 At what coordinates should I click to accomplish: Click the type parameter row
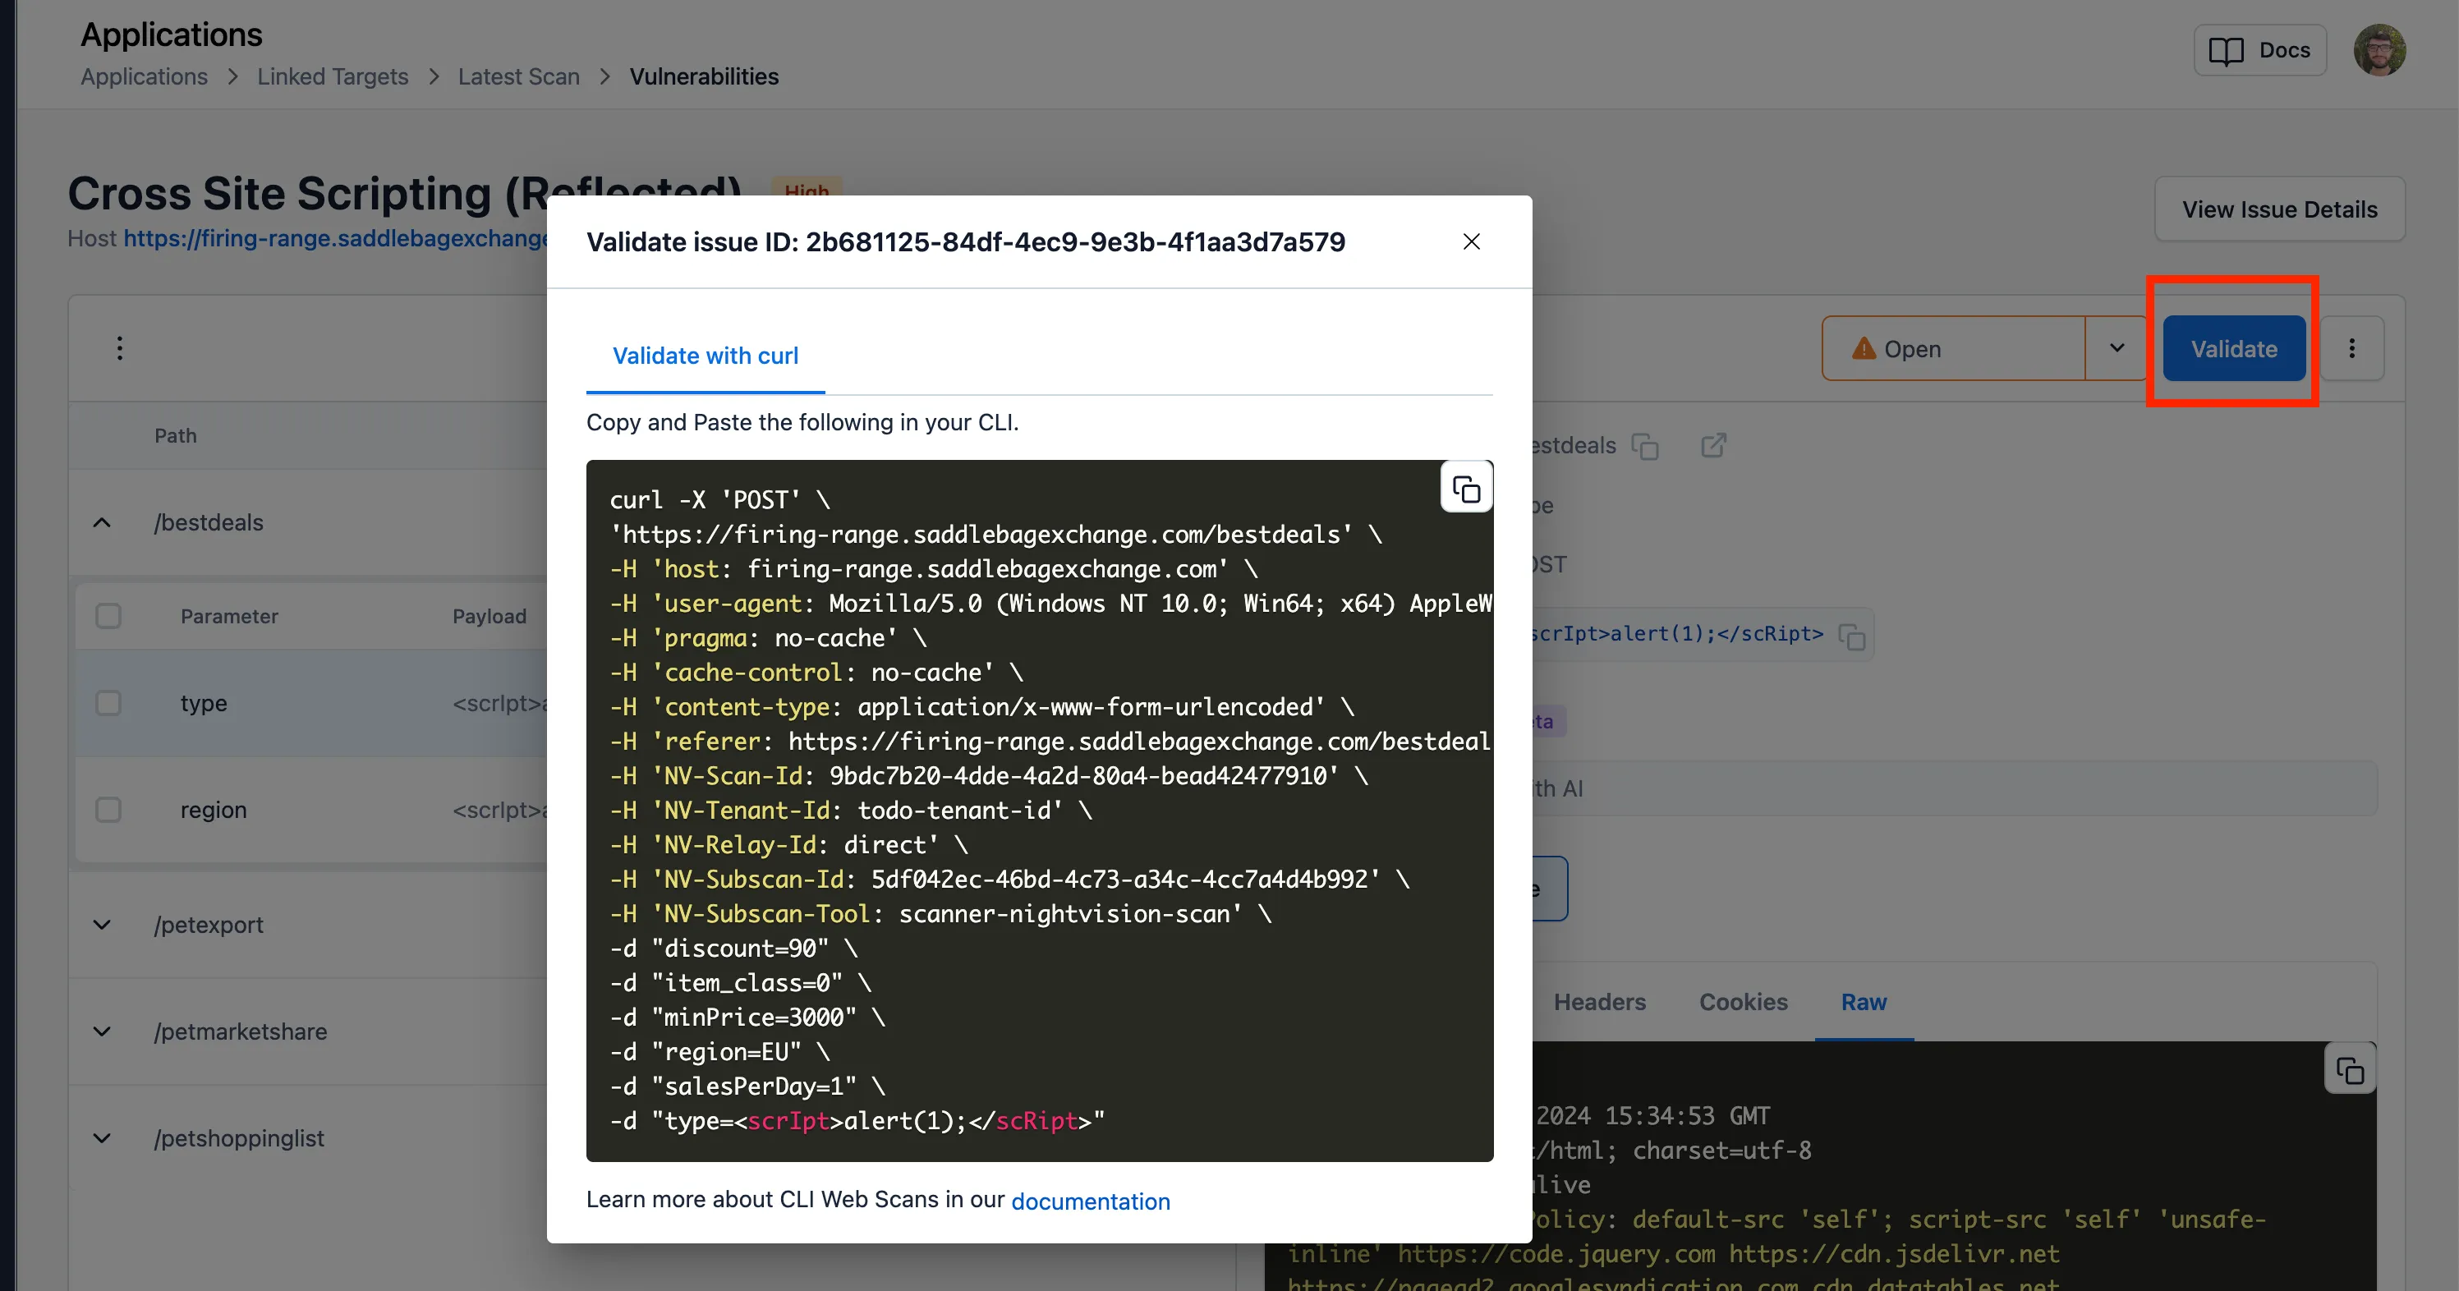click(x=311, y=703)
